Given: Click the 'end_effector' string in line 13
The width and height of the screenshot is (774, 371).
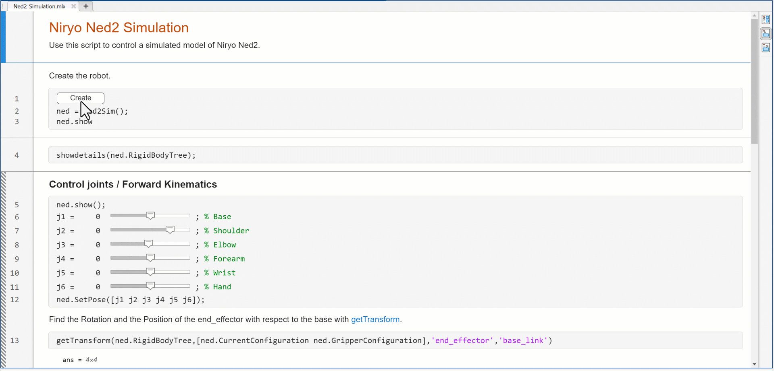Looking at the screenshot, I should [x=462, y=341].
